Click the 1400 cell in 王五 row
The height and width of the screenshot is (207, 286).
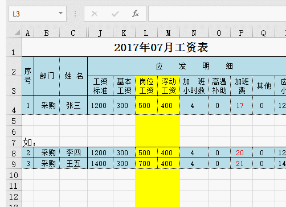[x=100, y=163]
